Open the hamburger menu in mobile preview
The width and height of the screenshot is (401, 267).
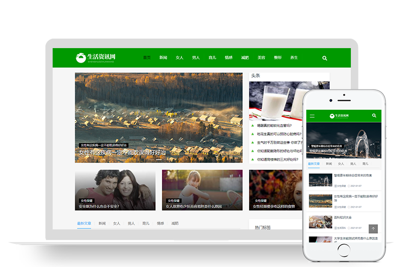pos(312,116)
